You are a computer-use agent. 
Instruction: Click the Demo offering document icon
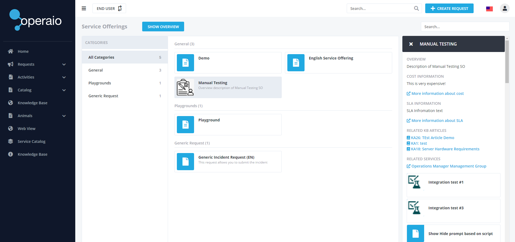point(185,63)
